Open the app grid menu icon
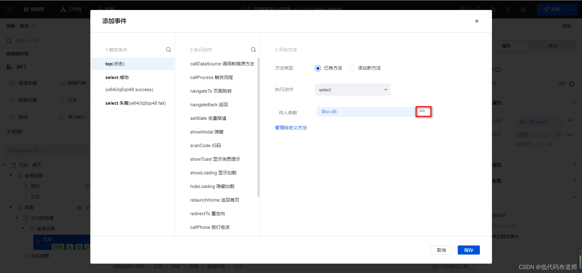The image size is (582, 273). point(9,9)
